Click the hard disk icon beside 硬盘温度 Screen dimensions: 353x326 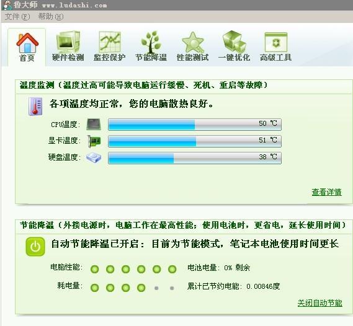[x=94, y=157]
